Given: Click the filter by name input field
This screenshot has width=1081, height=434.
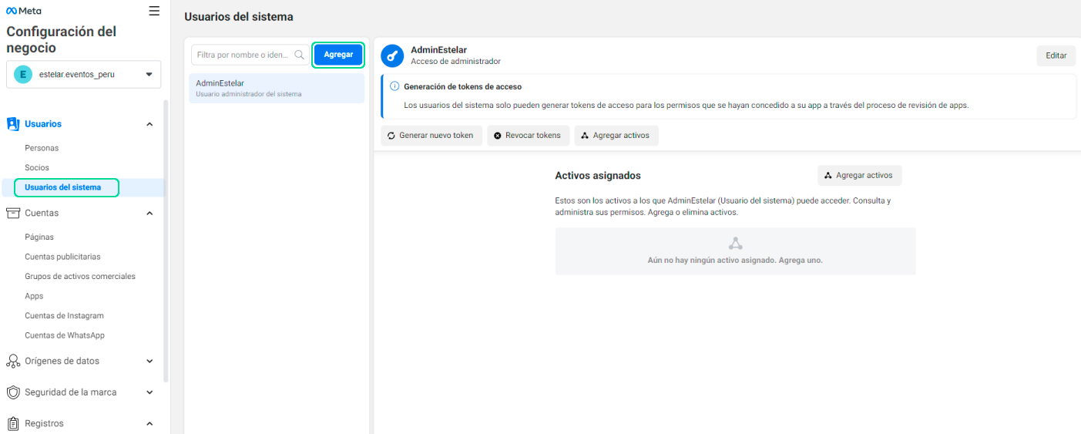Looking at the screenshot, I should [242, 55].
